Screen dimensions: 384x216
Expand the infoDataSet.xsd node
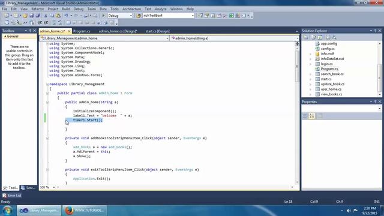[311, 59]
